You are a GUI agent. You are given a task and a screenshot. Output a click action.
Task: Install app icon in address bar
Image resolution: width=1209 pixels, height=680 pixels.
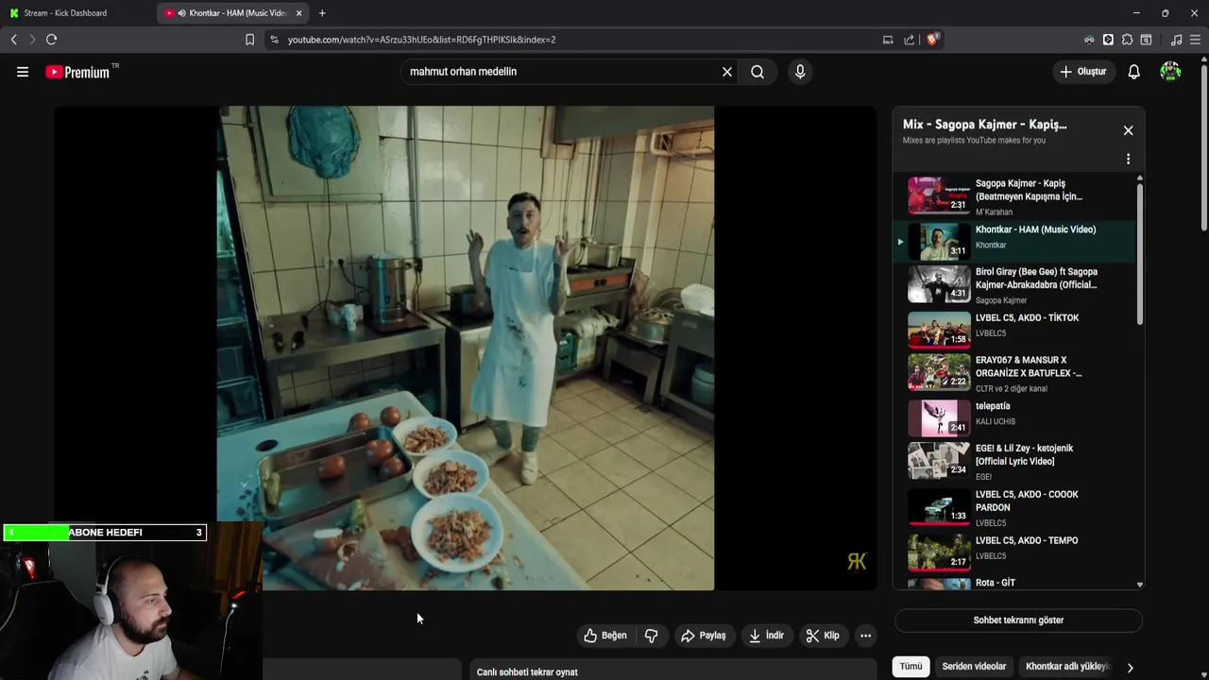pyautogui.click(x=888, y=40)
